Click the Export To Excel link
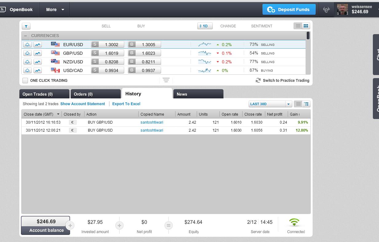This screenshot has height=242, width=379. click(x=126, y=104)
